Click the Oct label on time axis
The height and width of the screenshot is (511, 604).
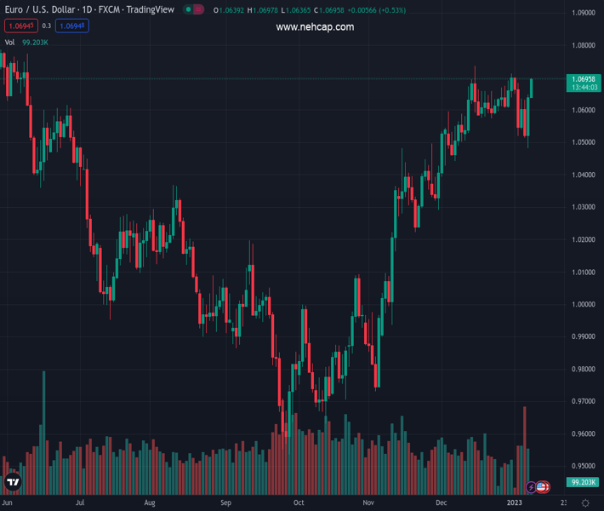tap(299, 503)
